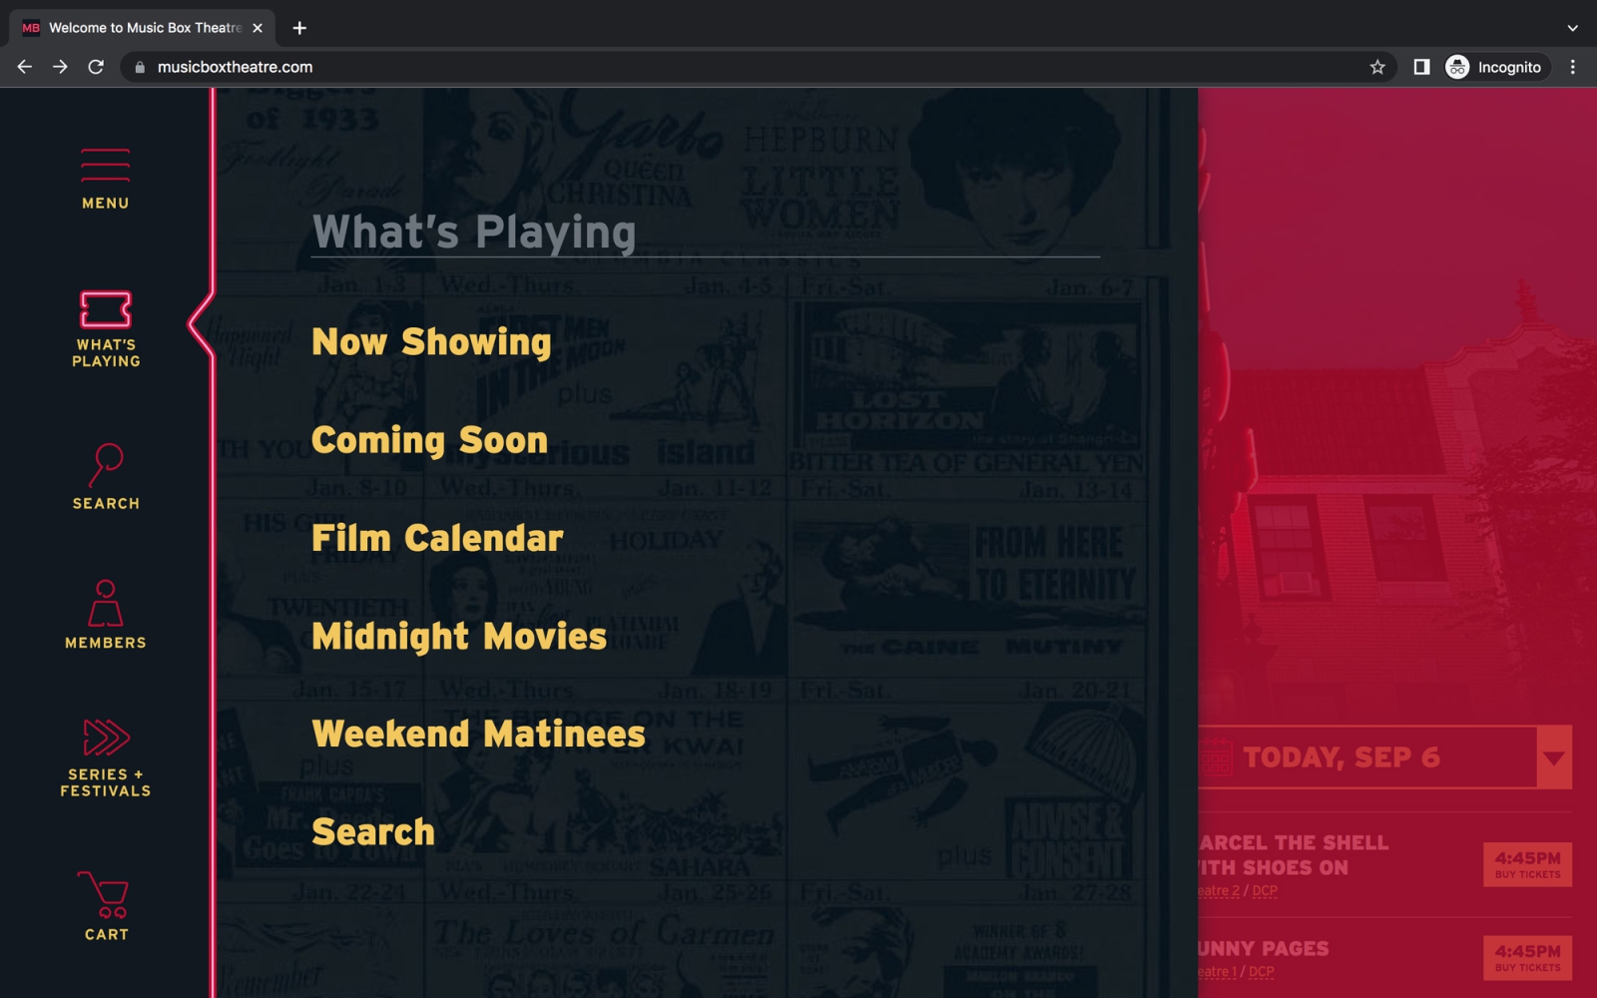Close the Music Box Theatre tab
This screenshot has height=998, width=1597.
258,28
